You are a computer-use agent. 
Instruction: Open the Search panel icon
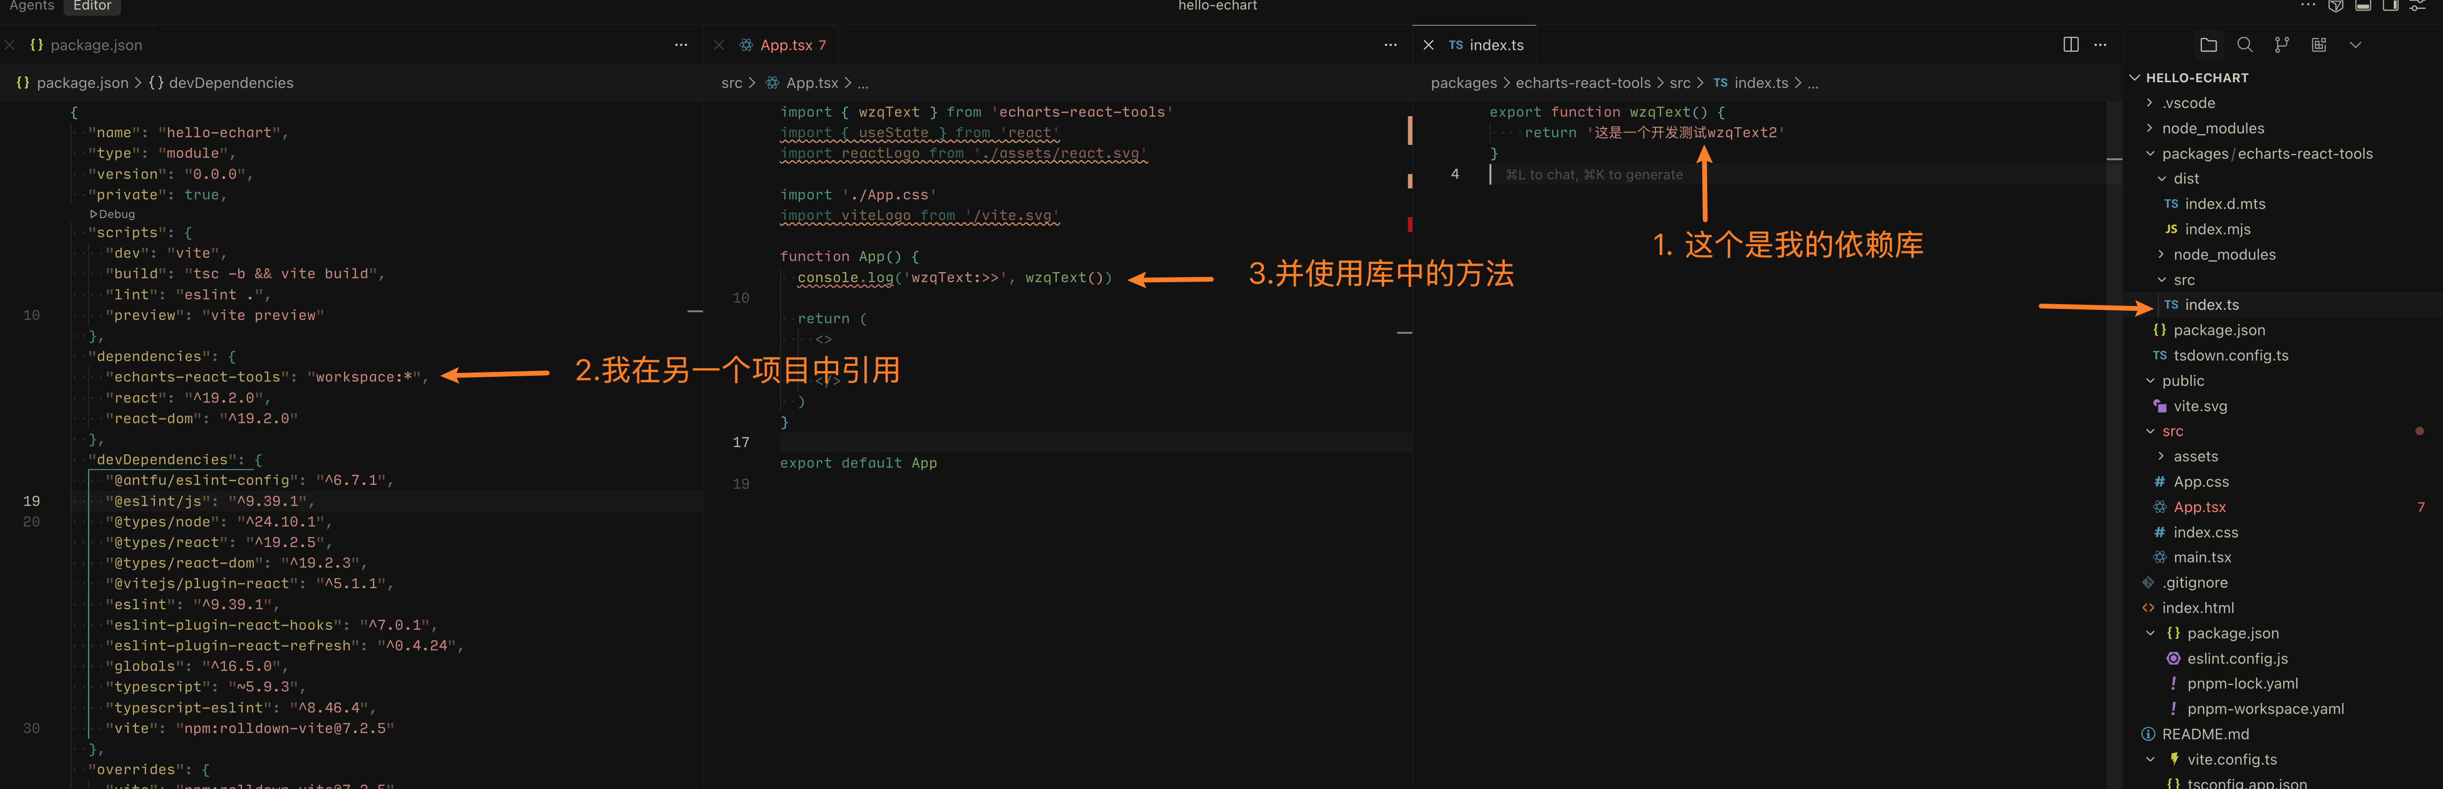coord(2245,44)
